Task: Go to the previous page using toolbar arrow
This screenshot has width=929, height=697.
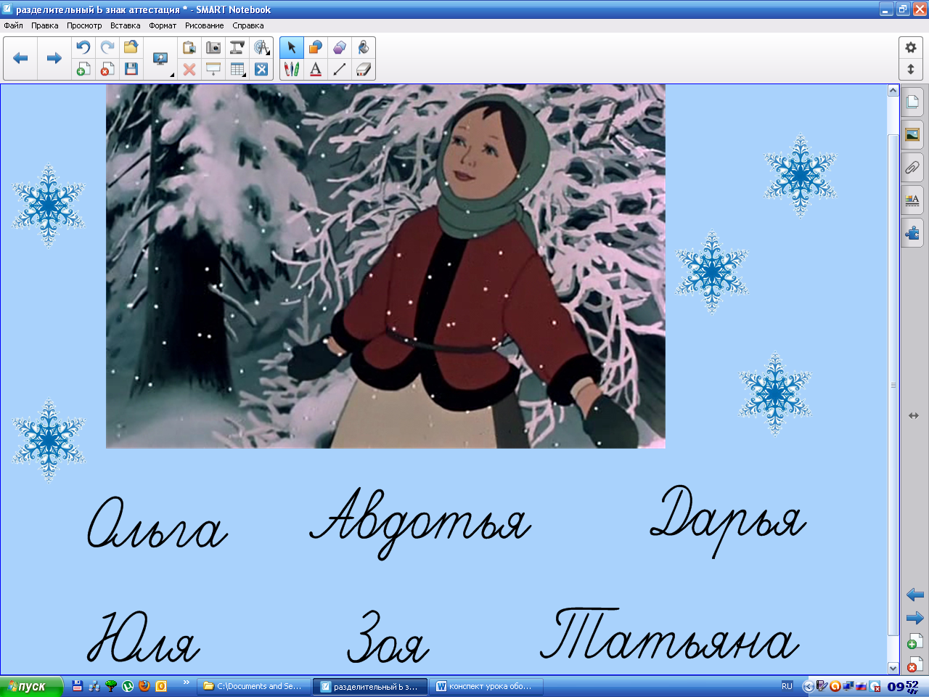Action: (20, 58)
